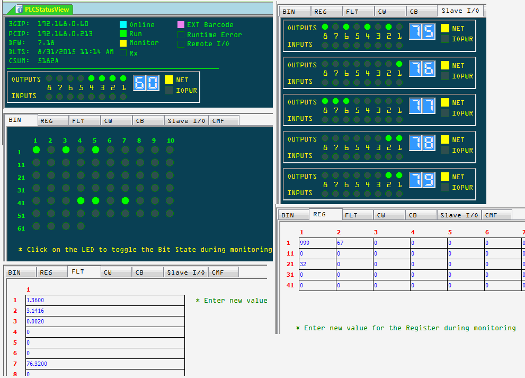
Task: Click the yellow Monitor status indicator
Action: pyautogui.click(x=123, y=43)
